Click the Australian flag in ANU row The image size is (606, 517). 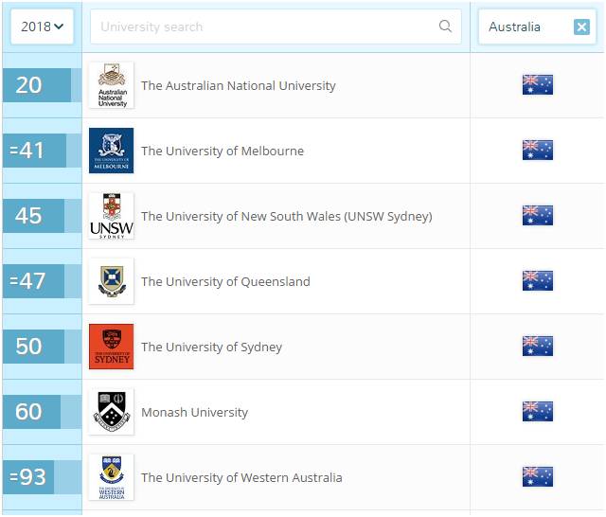tap(537, 84)
